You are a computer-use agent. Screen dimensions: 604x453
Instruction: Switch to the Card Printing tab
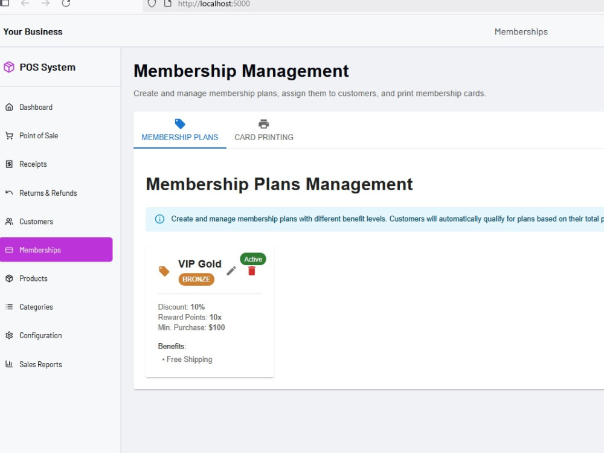click(264, 130)
